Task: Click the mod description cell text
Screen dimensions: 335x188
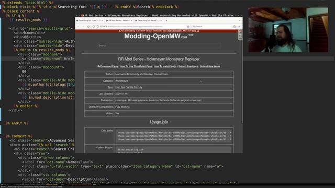Action: pos(158,100)
